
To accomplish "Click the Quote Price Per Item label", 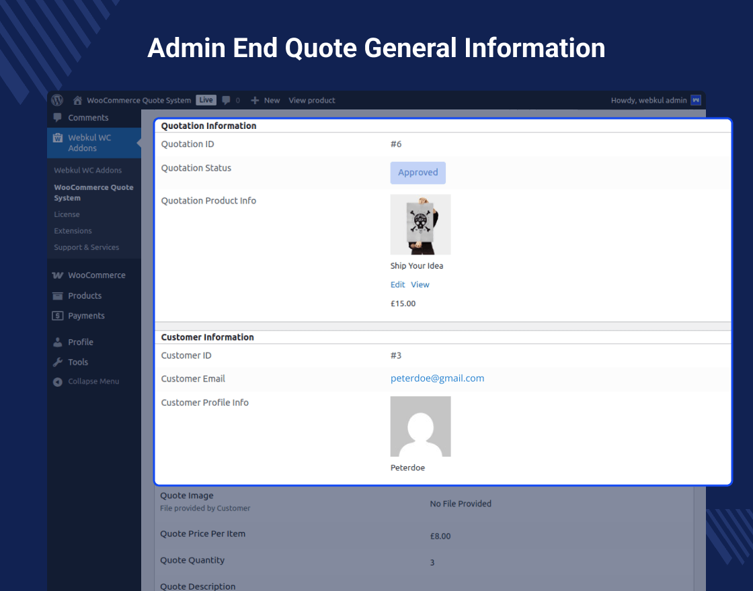I will pos(202,533).
